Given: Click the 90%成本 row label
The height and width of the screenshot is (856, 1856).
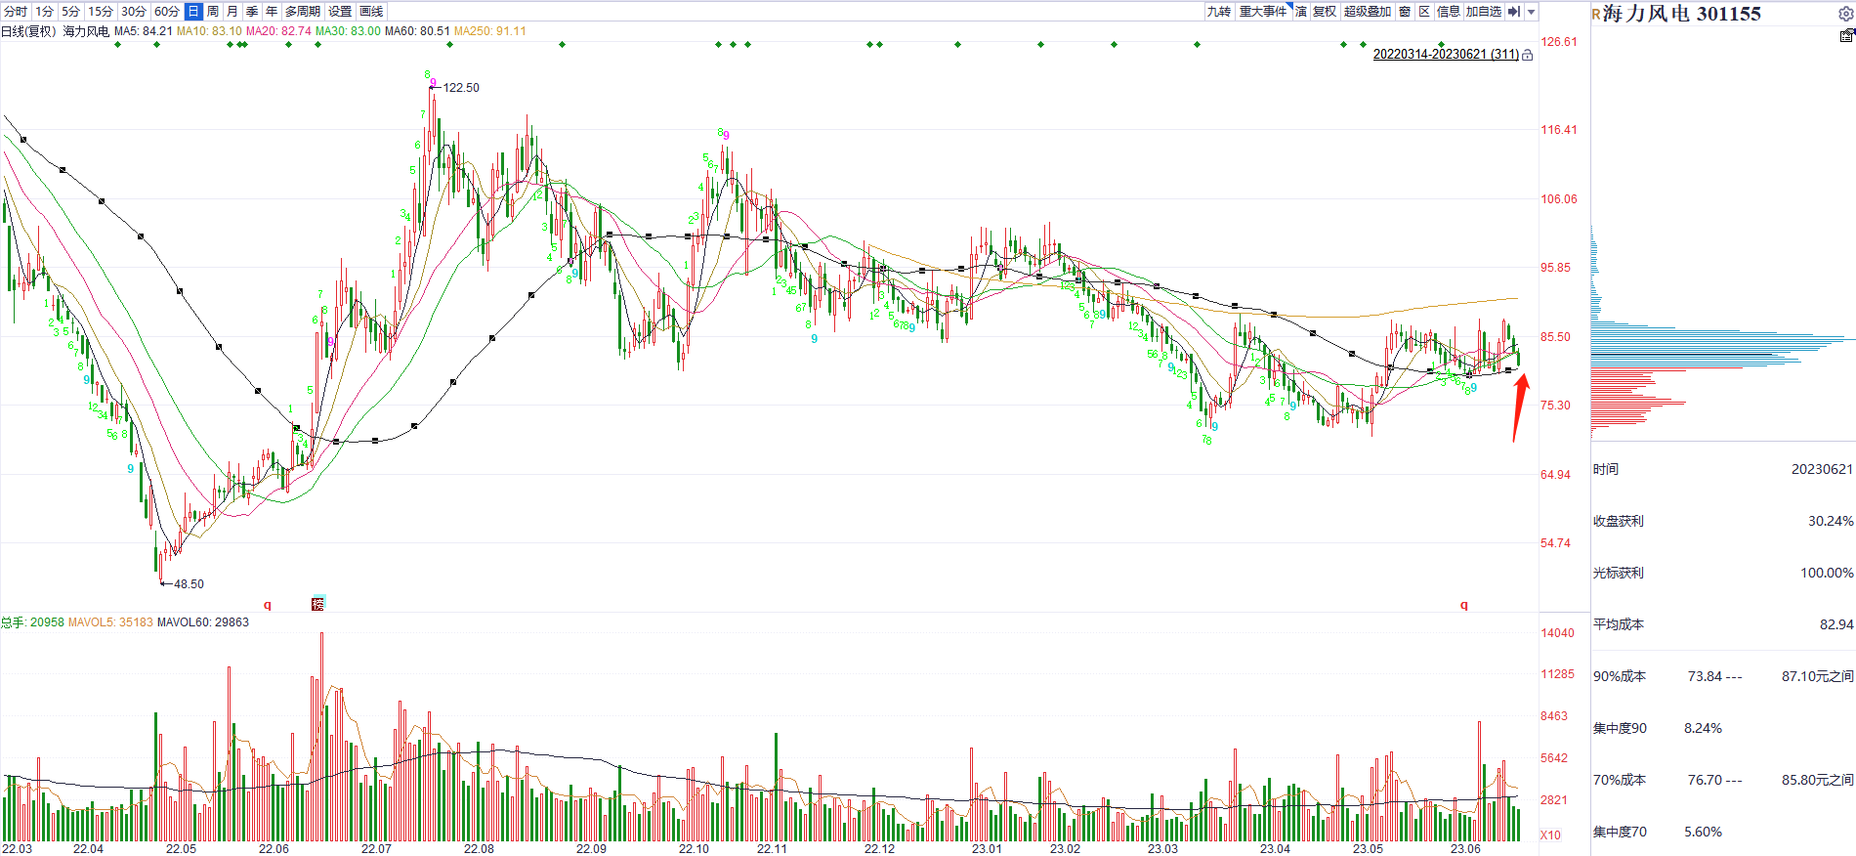Looking at the screenshot, I should (x=1620, y=676).
